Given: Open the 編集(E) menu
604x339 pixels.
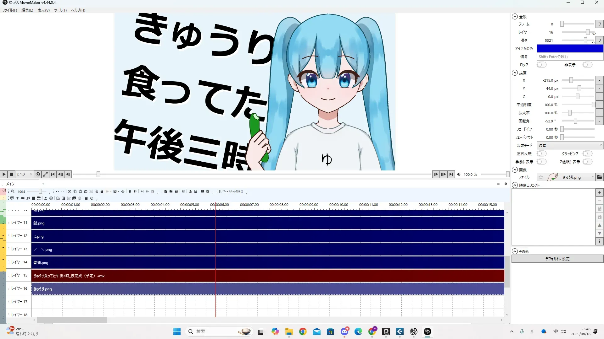Looking at the screenshot, I should 27,10.
